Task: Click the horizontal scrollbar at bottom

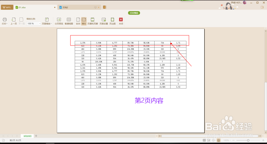Action: point(210,136)
